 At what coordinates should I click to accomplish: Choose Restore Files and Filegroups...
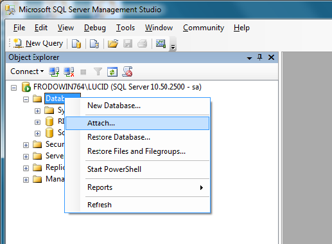[137, 151]
